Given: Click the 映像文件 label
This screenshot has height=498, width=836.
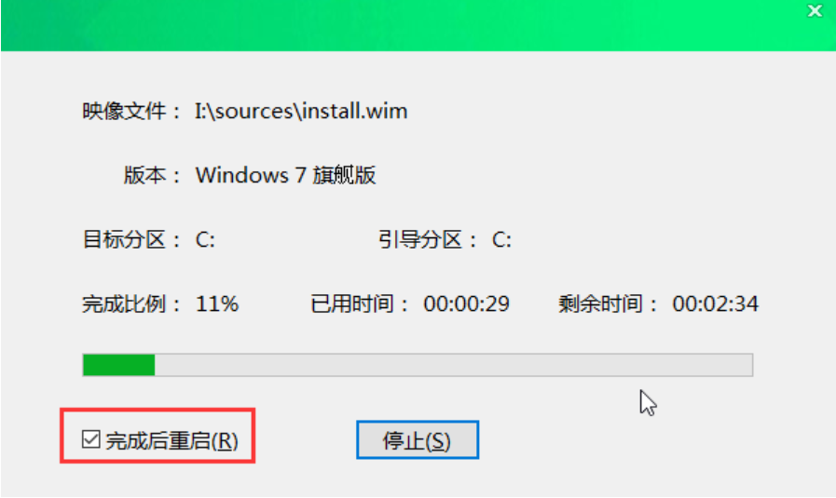Looking at the screenshot, I should [124, 112].
